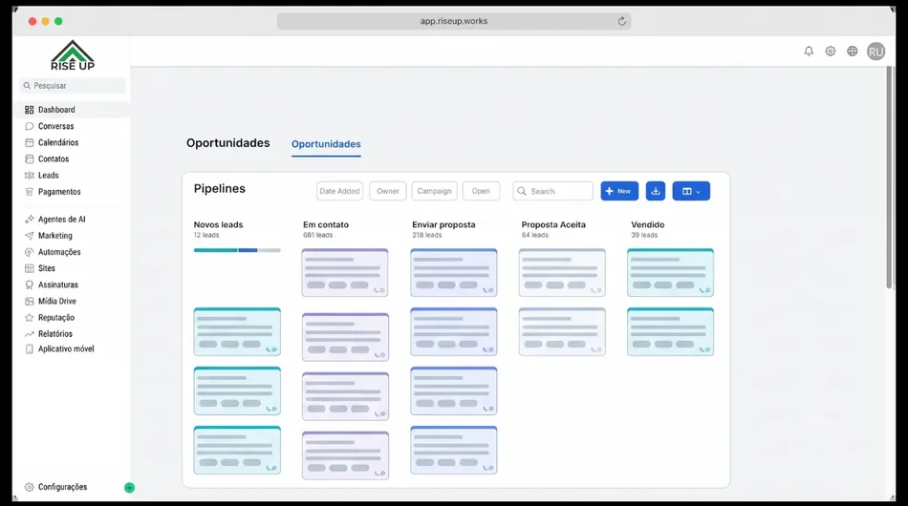The image size is (908, 506).
Task: Click the download pipelines icon button
Action: (x=656, y=191)
